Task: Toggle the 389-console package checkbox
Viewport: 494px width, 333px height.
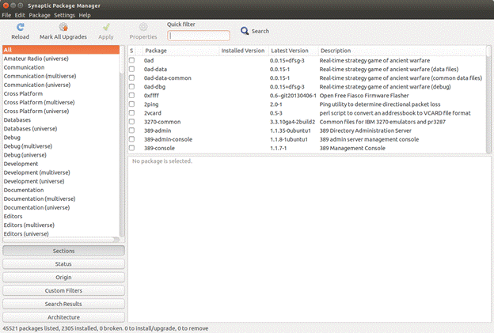Action: (x=131, y=148)
